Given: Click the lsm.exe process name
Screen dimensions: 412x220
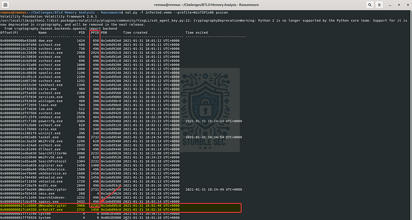Looking at the screenshot, I should [45, 109].
